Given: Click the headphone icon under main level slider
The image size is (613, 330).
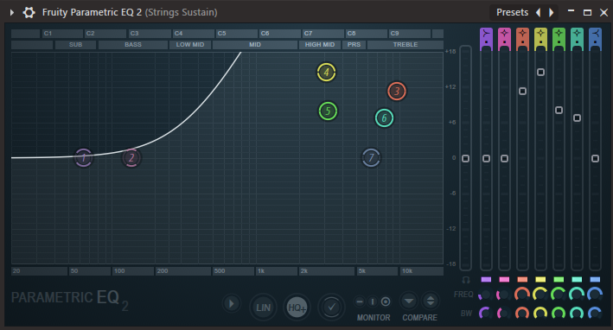Looking at the screenshot, I should pos(466,280).
